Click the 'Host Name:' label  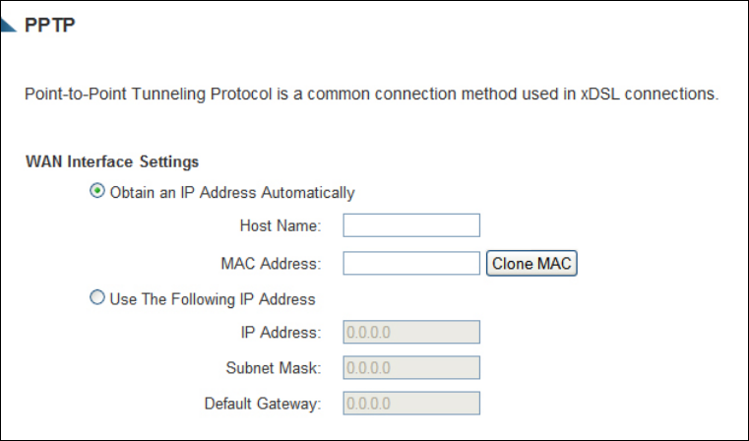coord(281,225)
